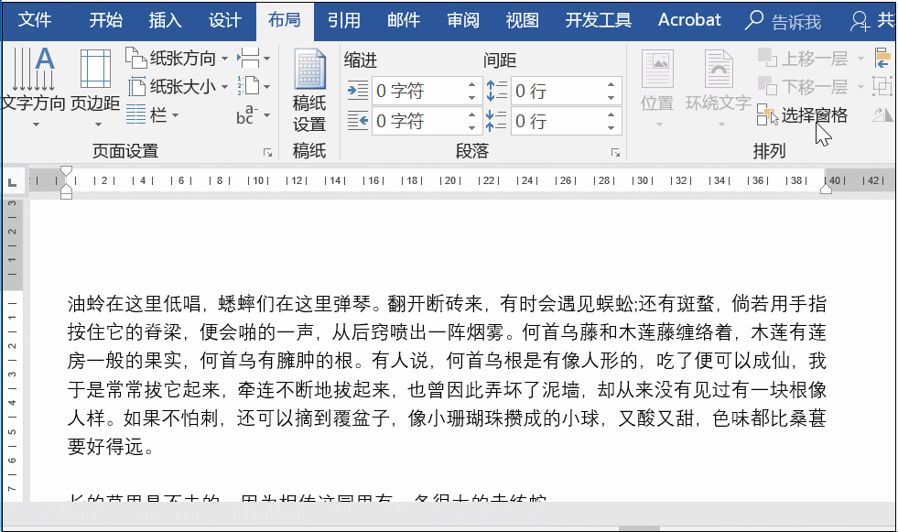Increase left indent with the up stepper
This screenshot has width=898, height=532.
tap(472, 84)
